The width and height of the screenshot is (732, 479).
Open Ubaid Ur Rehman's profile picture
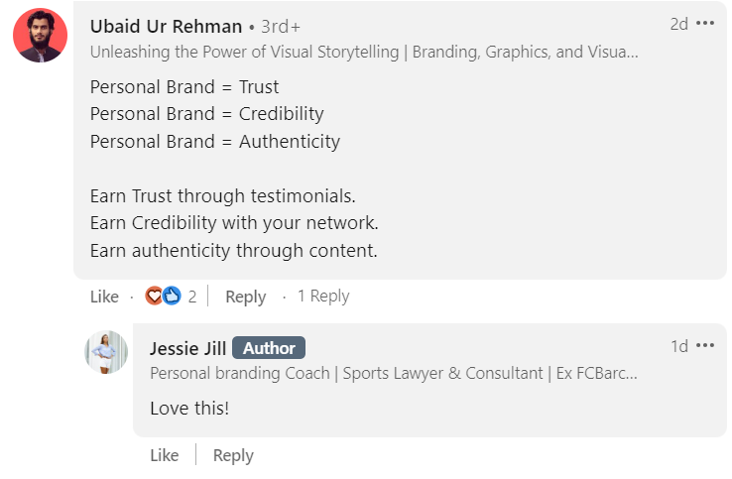click(x=40, y=37)
